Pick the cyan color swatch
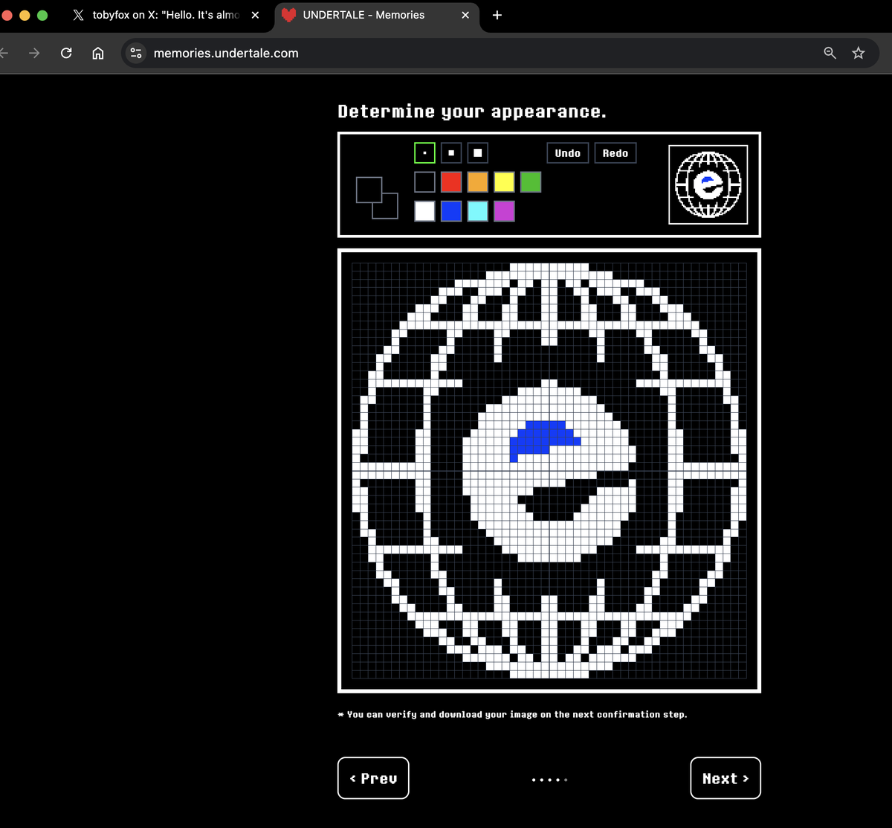The height and width of the screenshot is (828, 892). click(478, 211)
